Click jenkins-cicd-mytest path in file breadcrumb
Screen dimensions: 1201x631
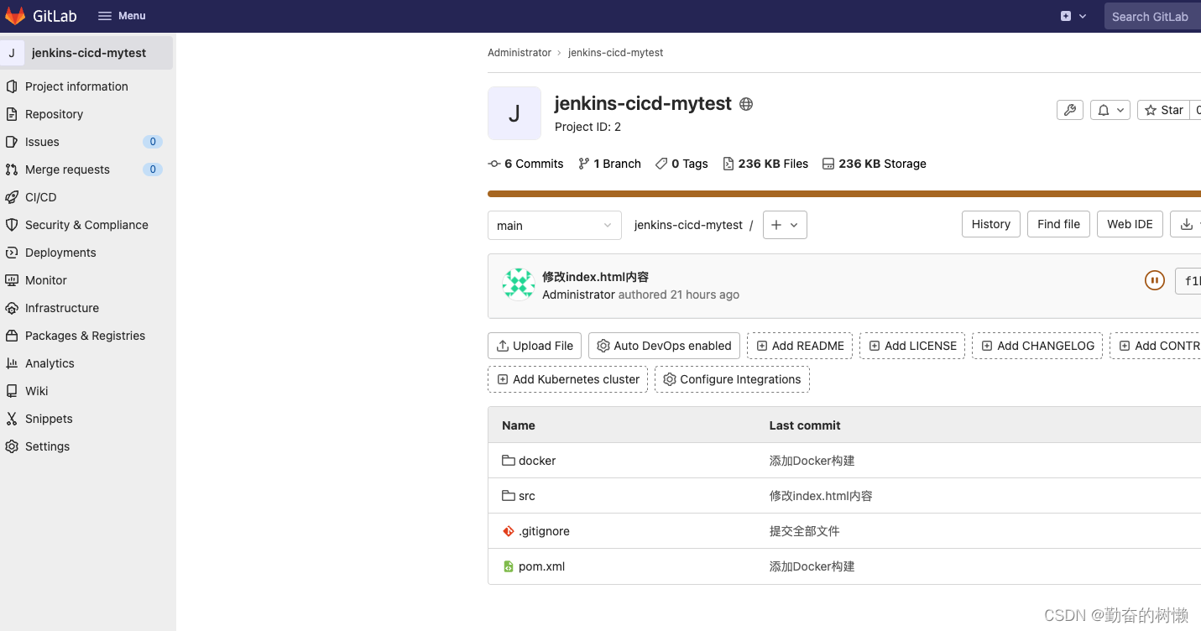click(x=688, y=225)
